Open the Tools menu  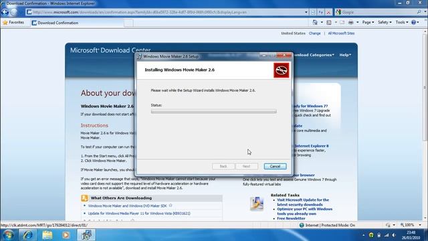point(402,22)
